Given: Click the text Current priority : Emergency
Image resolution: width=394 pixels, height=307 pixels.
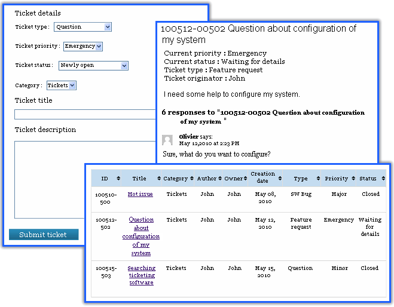Looking at the screenshot, I should [215, 53].
